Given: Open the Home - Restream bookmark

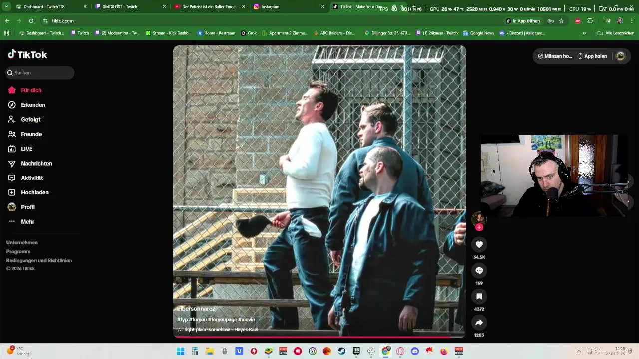Looking at the screenshot, I should point(216,33).
